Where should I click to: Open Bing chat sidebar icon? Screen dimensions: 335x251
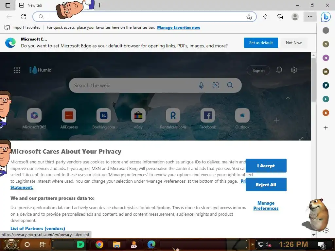point(326,17)
